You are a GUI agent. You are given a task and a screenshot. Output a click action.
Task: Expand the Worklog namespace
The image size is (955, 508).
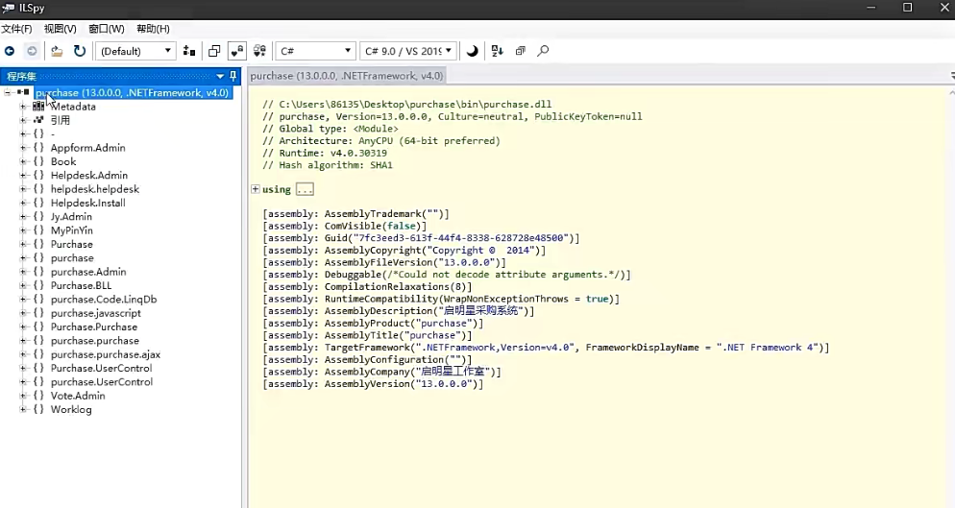click(x=22, y=409)
